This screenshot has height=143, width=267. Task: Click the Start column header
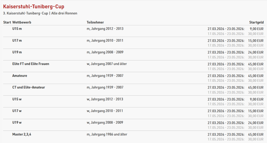point(7,22)
